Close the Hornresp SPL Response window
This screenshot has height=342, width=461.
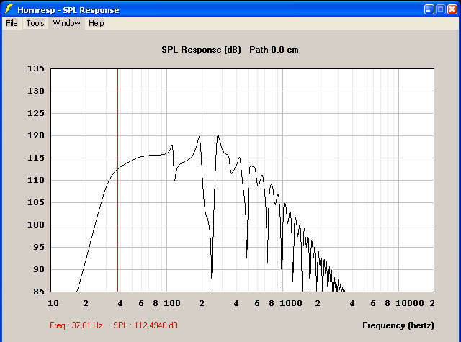(x=452, y=9)
